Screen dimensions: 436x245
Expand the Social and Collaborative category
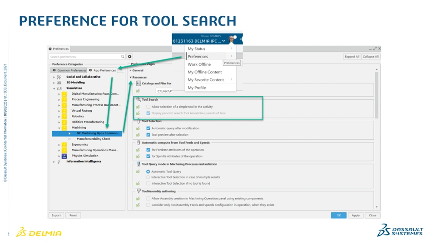pyautogui.click(x=54, y=77)
